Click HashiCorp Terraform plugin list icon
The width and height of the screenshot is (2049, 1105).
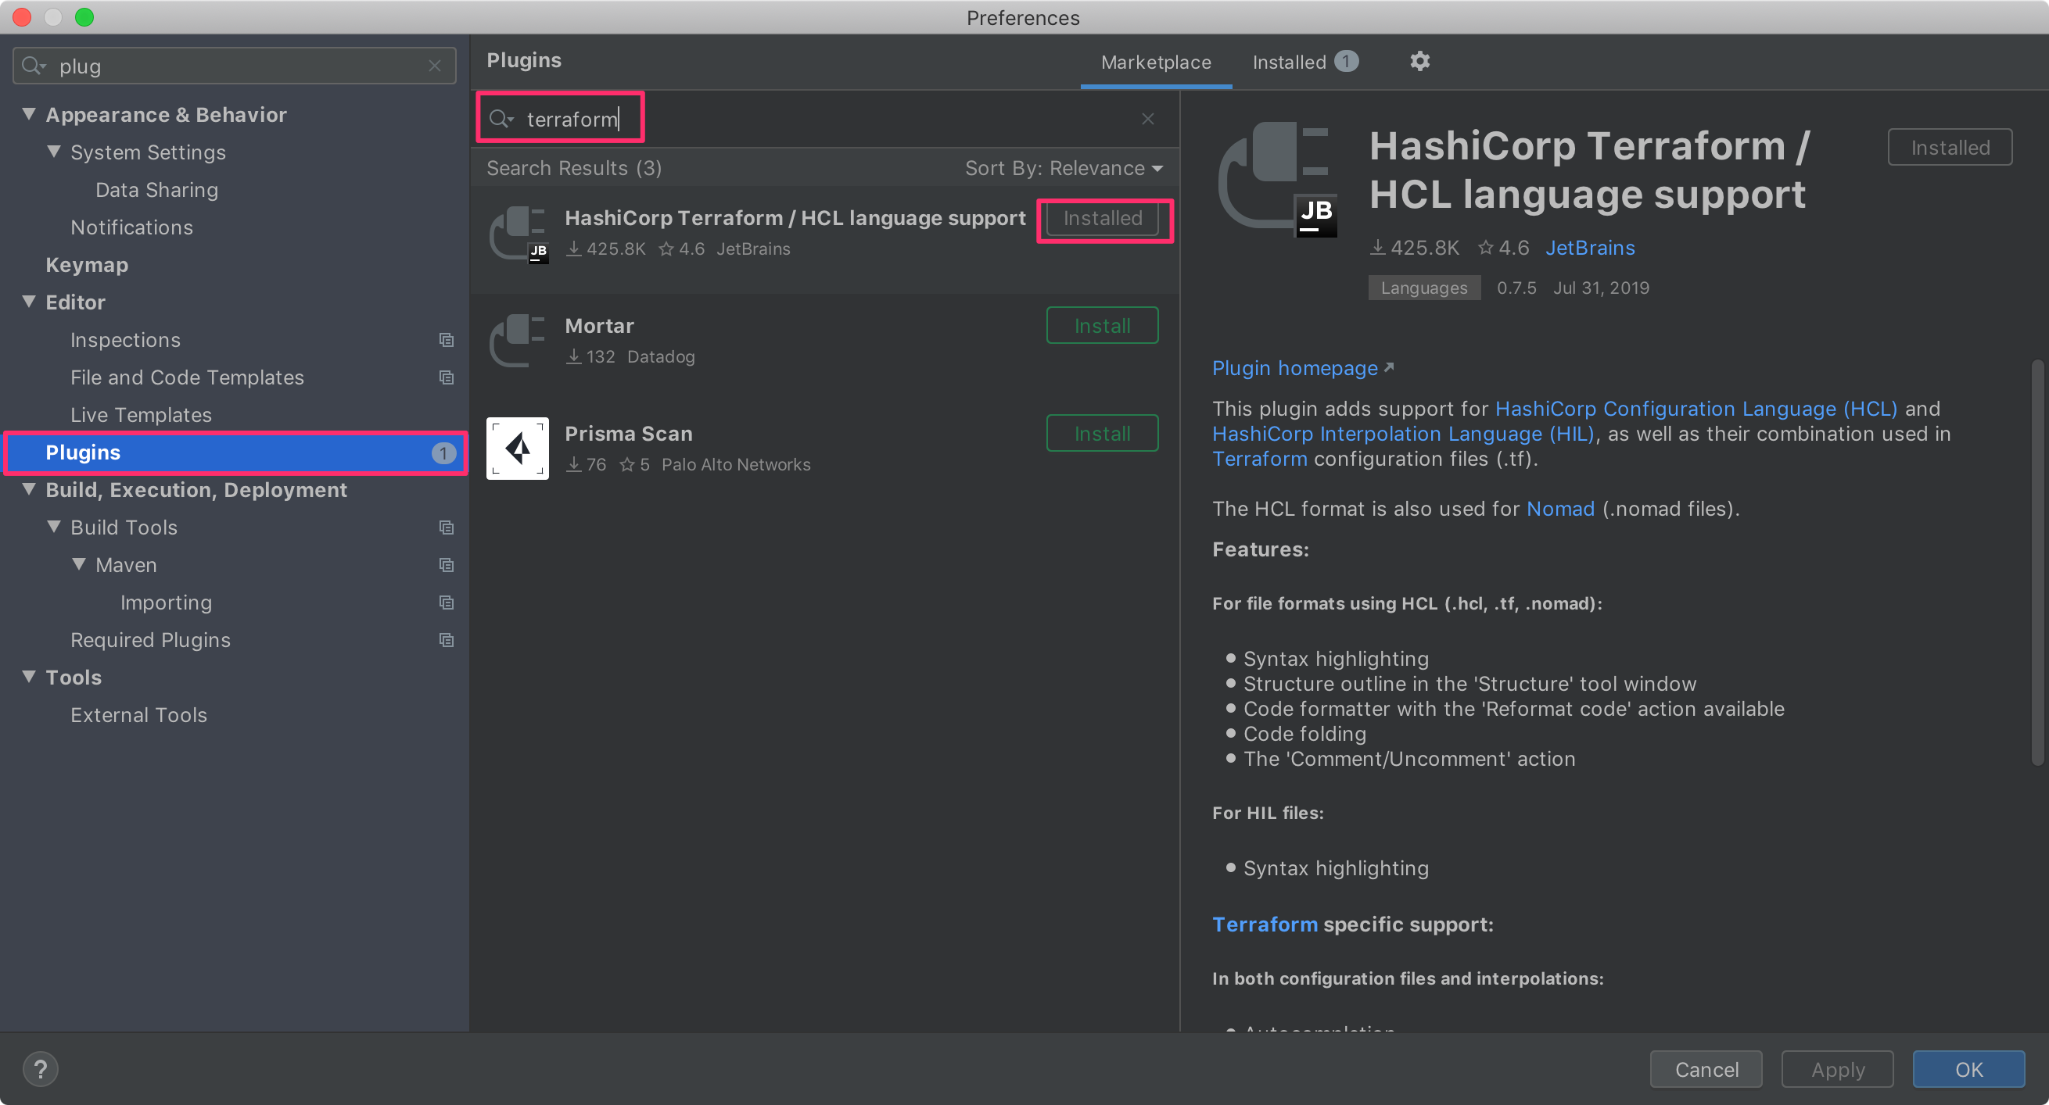click(519, 234)
